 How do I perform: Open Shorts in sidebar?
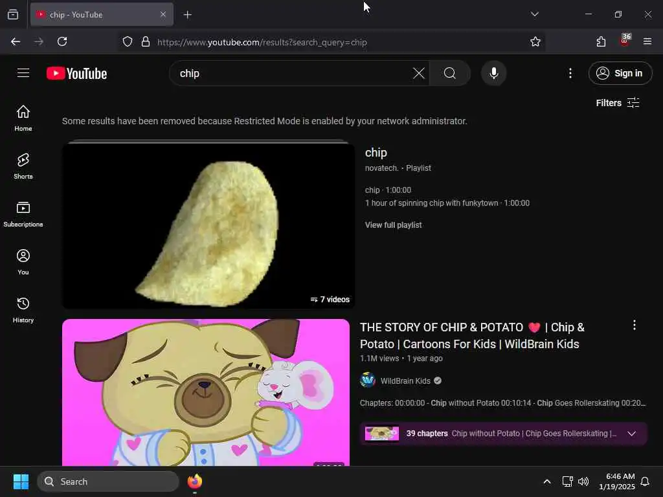[x=23, y=166]
